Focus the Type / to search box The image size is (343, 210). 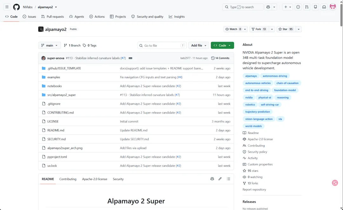[x=243, y=7]
